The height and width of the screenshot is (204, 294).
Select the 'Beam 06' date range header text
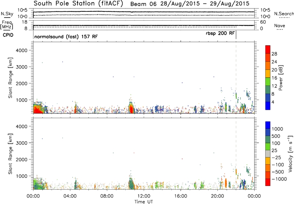[x=190, y=4]
